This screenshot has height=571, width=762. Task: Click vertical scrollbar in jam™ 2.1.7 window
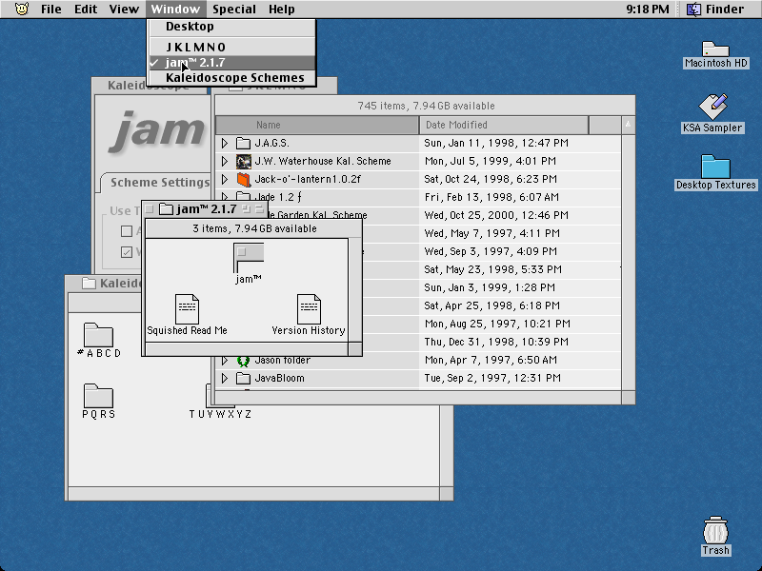[x=355, y=290]
